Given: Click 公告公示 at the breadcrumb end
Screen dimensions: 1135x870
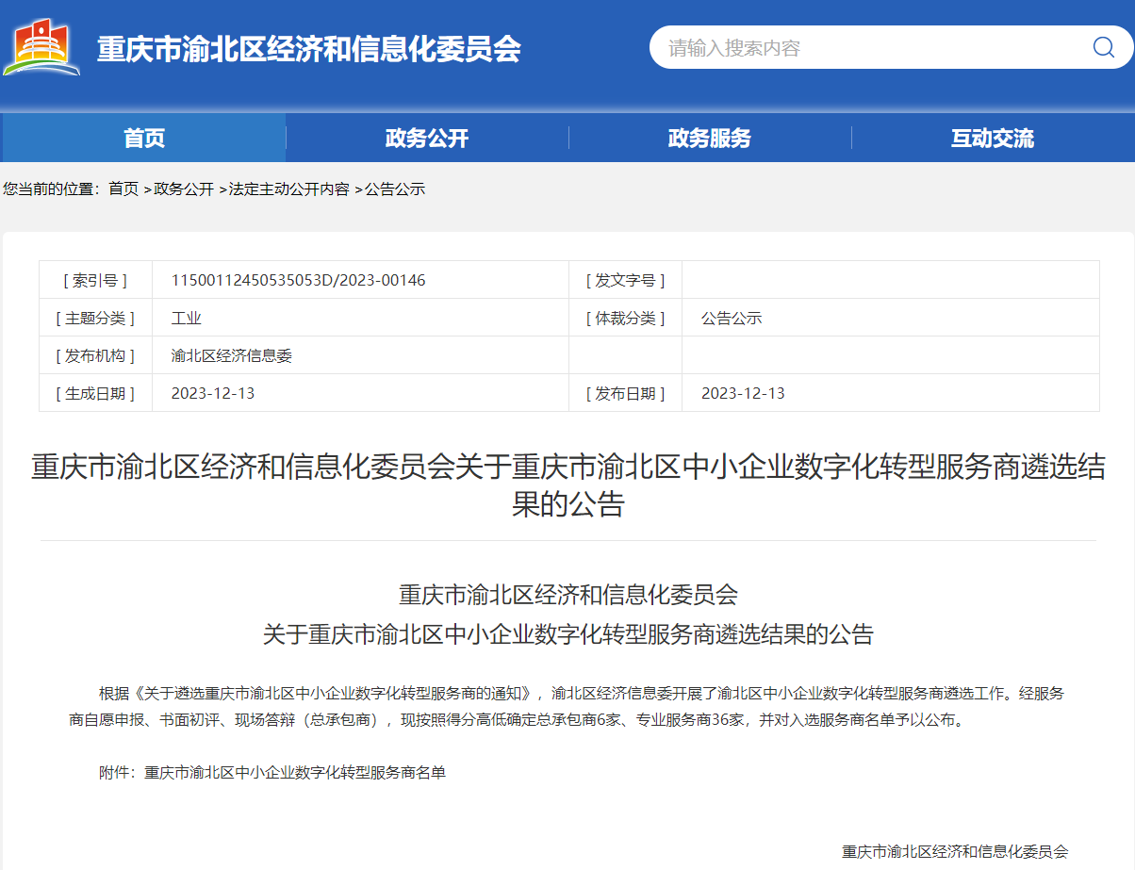Looking at the screenshot, I should [x=395, y=189].
